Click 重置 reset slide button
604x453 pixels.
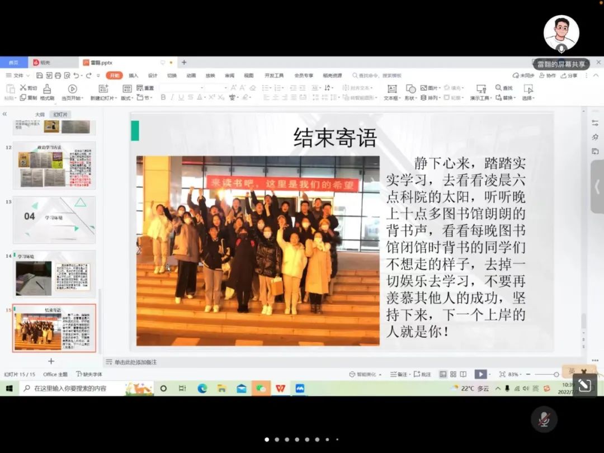click(145, 88)
